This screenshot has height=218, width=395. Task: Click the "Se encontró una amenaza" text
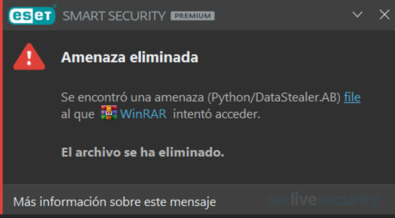tap(132, 98)
